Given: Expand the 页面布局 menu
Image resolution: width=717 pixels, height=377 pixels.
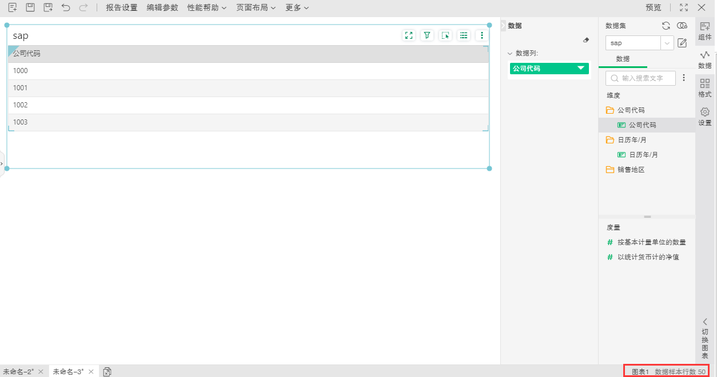Looking at the screenshot, I should [256, 7].
